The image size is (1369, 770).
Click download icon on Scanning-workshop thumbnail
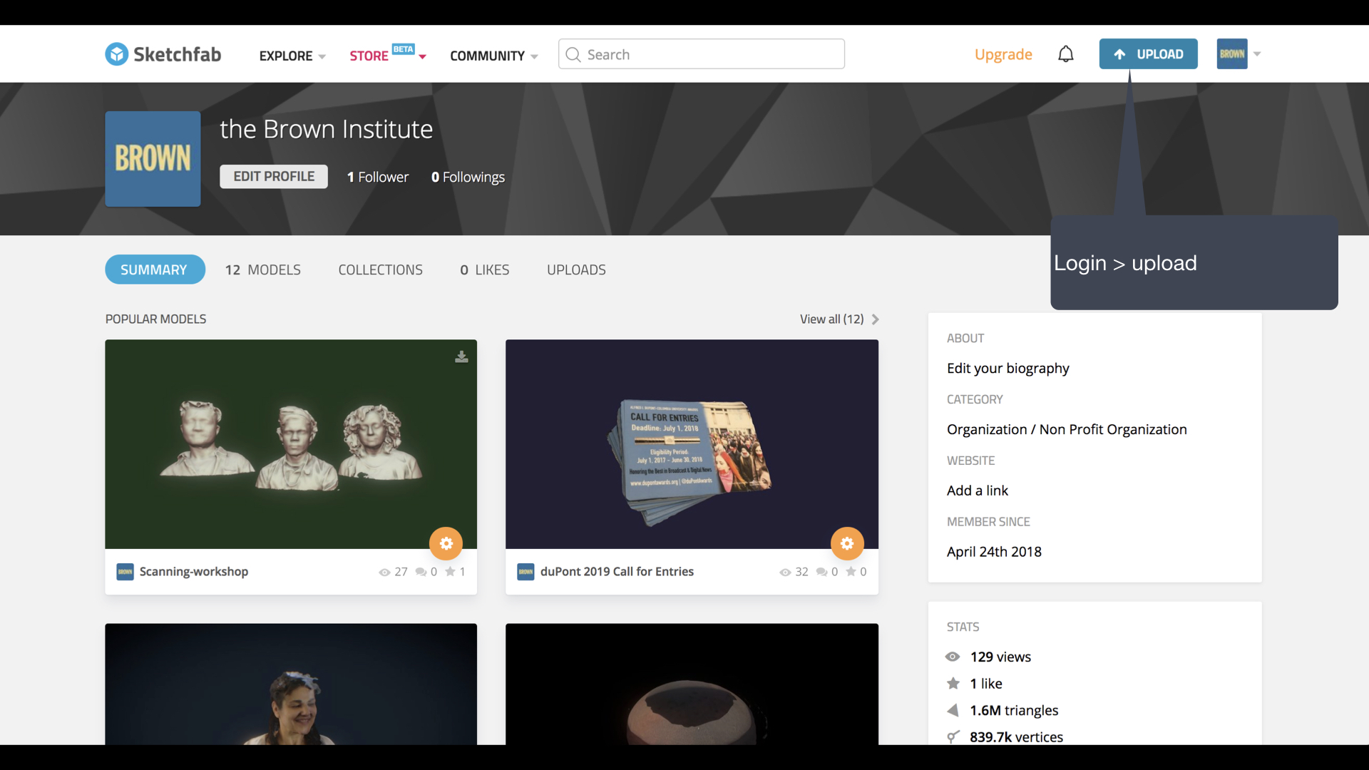[x=461, y=356]
